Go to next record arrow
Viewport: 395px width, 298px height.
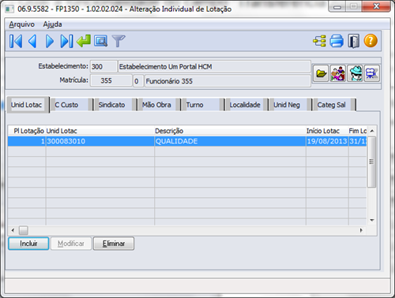tap(50, 41)
